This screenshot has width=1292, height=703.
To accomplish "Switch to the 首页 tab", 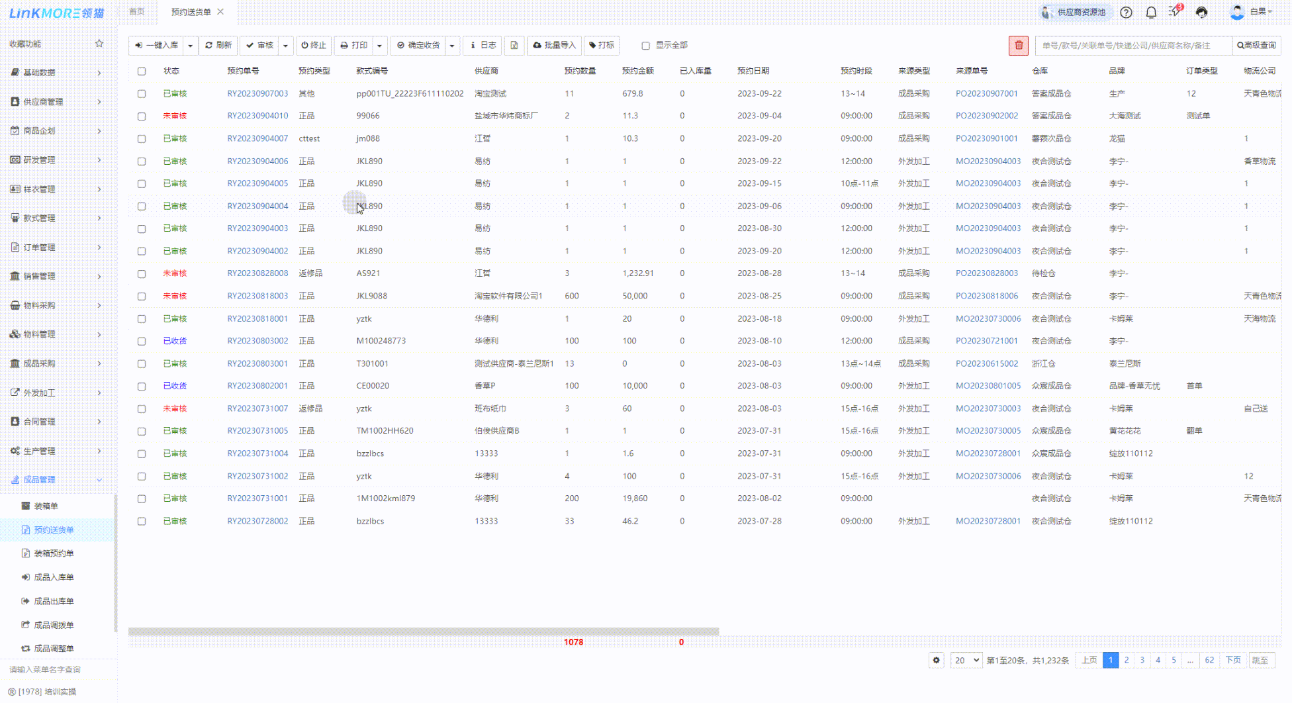I will click(136, 12).
